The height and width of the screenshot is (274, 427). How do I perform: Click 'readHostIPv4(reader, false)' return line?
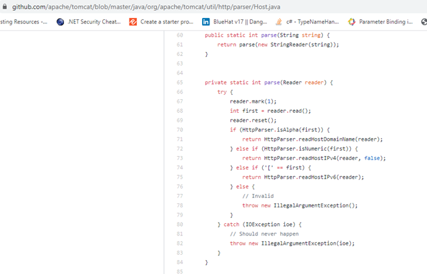pyautogui.click(x=314, y=158)
